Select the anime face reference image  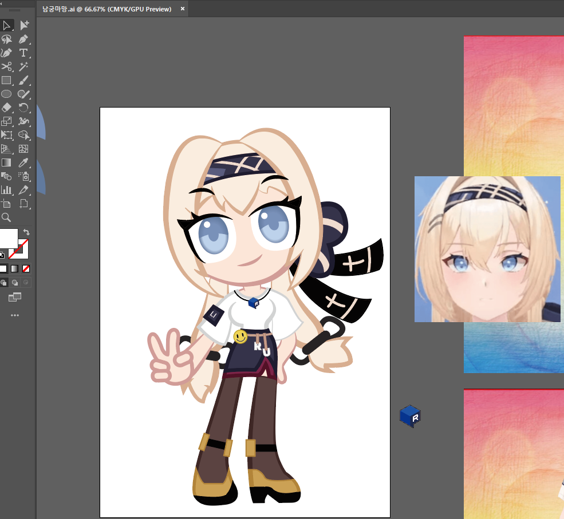point(487,249)
